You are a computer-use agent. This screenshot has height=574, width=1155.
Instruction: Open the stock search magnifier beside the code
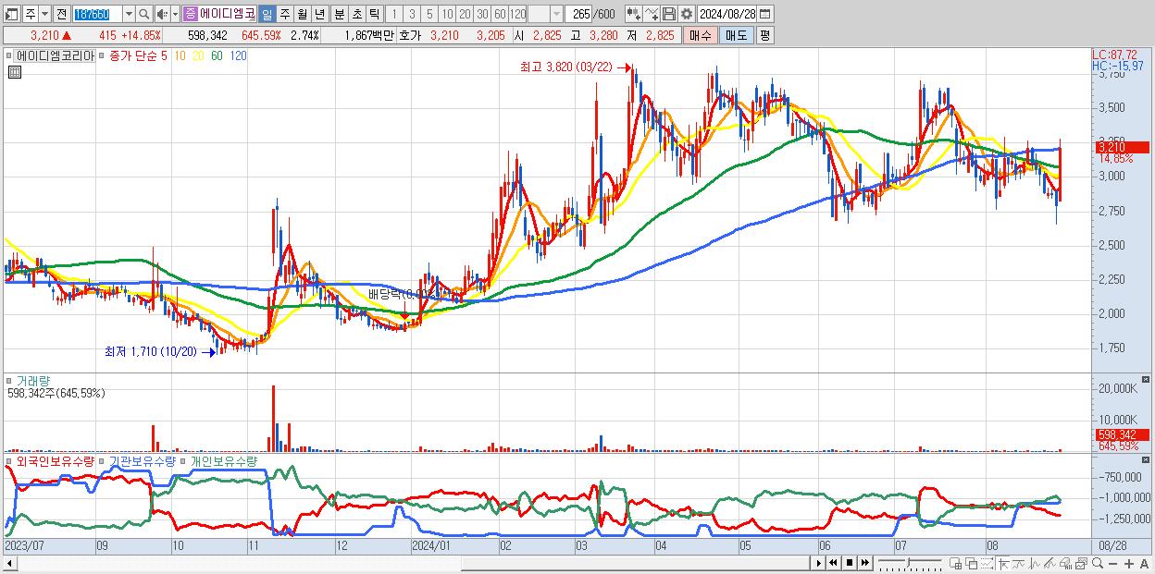click(x=144, y=14)
